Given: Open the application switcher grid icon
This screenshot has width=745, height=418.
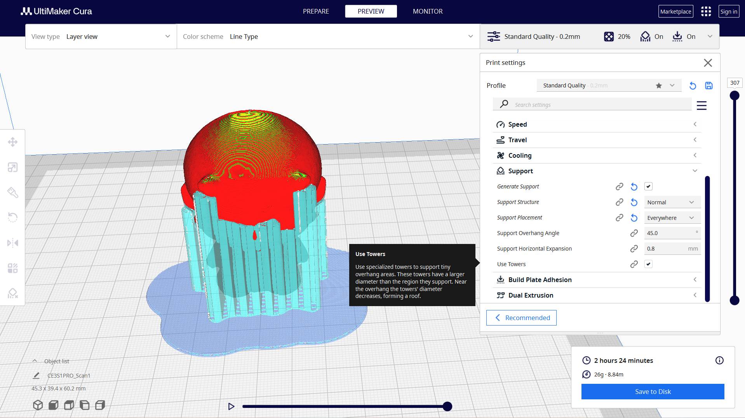Looking at the screenshot, I should pyautogui.click(x=706, y=11).
